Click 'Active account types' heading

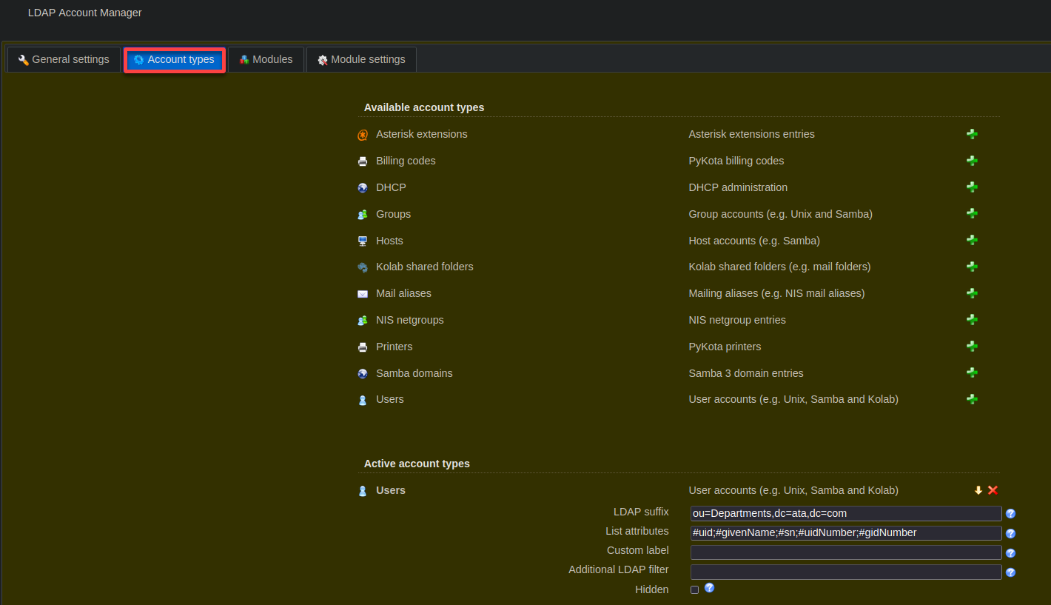[417, 464]
